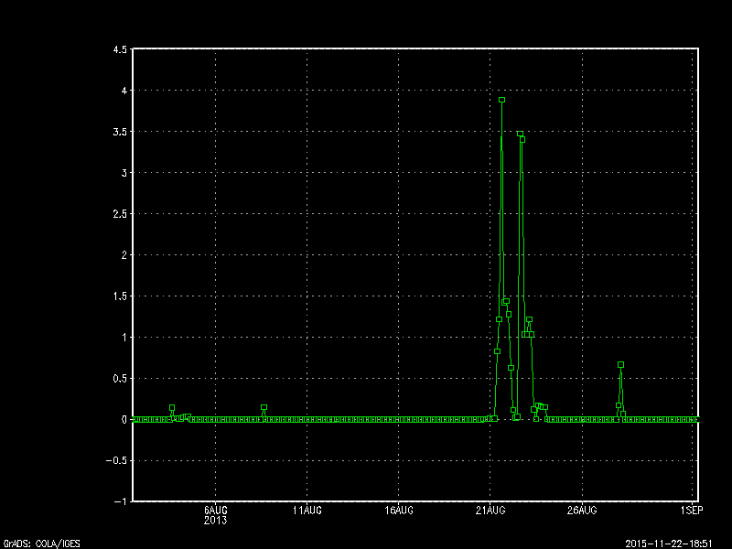Click the GrADS: COLA/IGES footer text
This screenshot has height=549, width=732.
(42, 544)
